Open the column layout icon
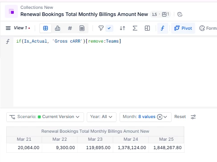Image resolution: width=217 pixels, height=162 pixels. (147, 28)
